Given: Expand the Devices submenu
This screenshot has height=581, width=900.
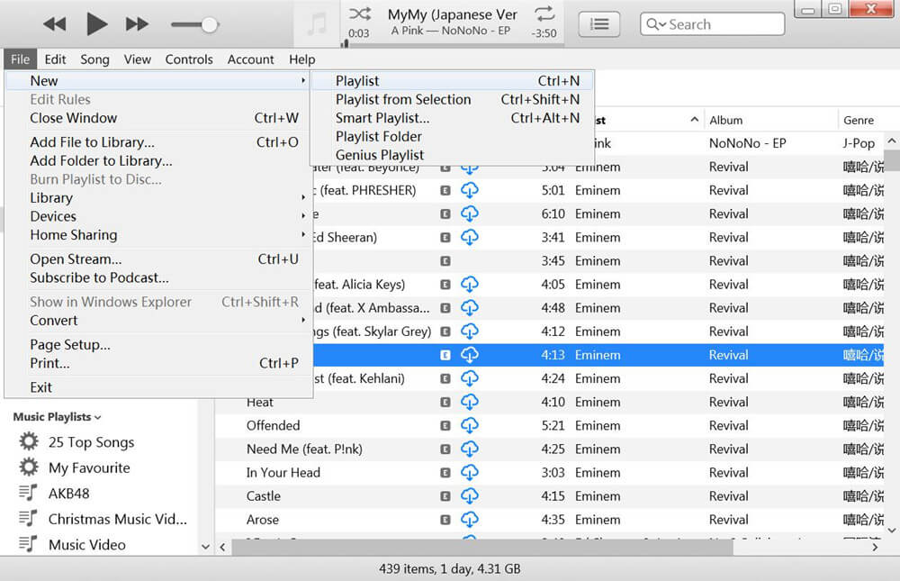Looking at the screenshot, I should (x=158, y=216).
